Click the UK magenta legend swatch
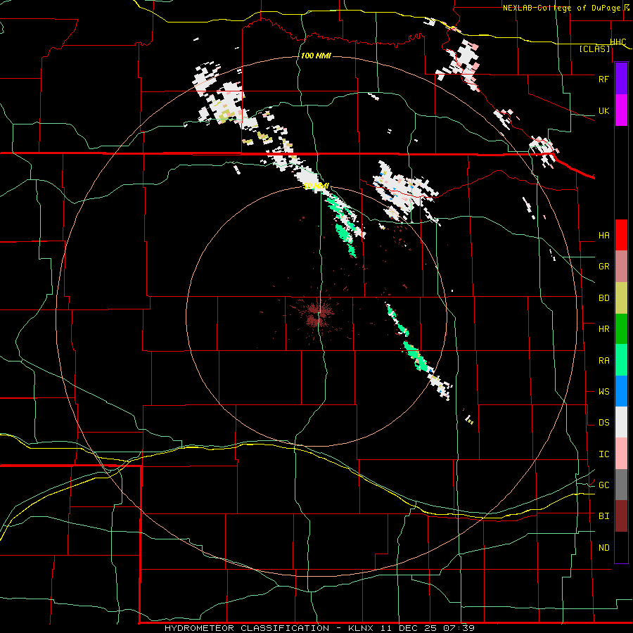Viewport: 633px width, 633px height. (621, 110)
